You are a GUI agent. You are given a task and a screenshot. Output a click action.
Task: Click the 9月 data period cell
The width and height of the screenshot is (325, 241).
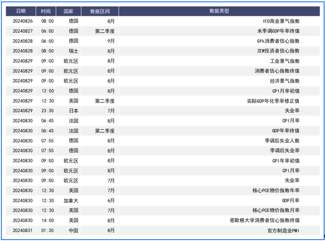(111, 41)
